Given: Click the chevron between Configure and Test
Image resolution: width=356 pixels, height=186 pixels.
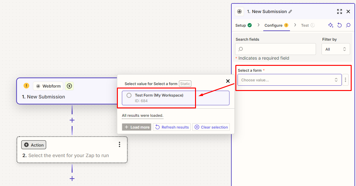Looking at the screenshot, I should pyautogui.click(x=295, y=25).
